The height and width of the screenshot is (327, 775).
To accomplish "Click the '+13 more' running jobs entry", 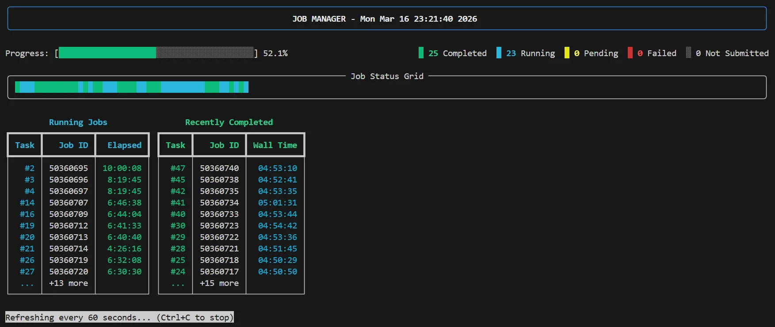I will point(69,283).
